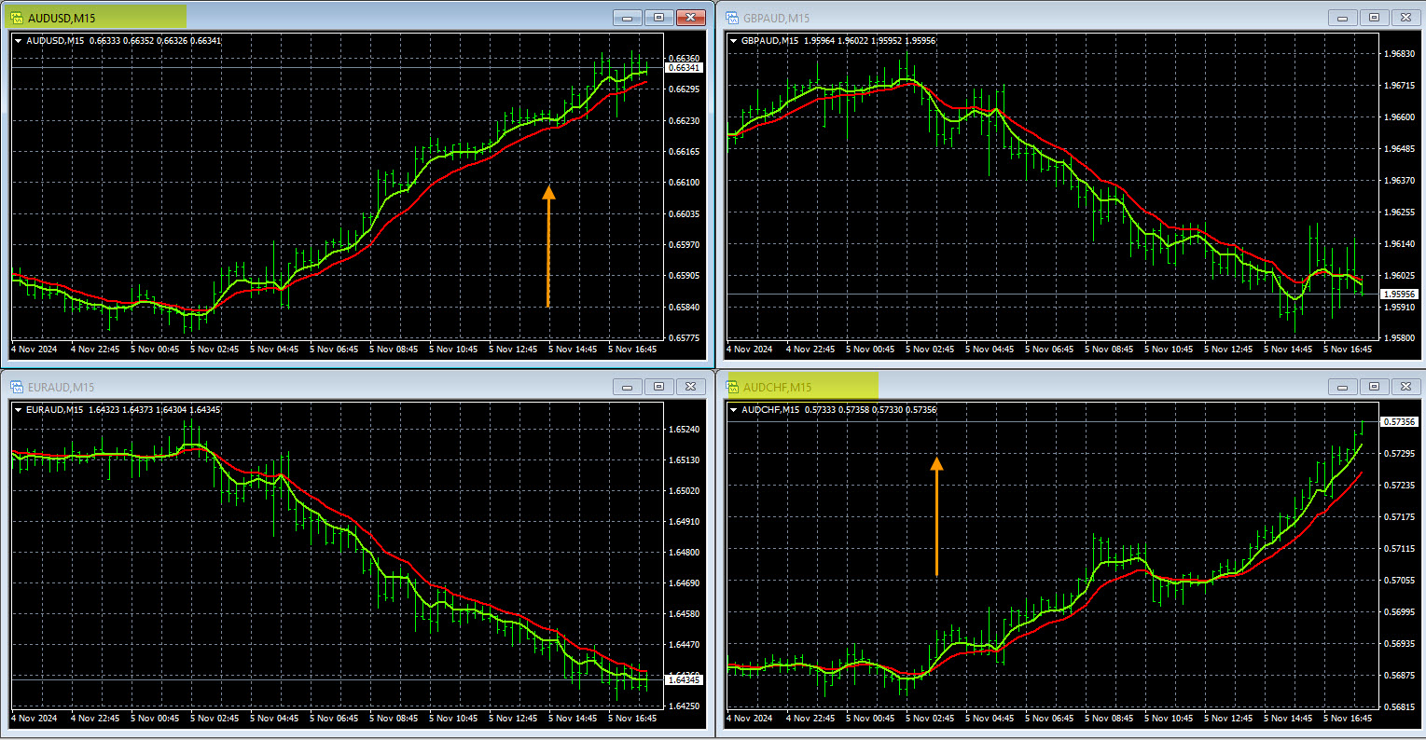Click the AUDCHF window chart icon
Viewport: 1426px width, 740px height.
(732, 387)
